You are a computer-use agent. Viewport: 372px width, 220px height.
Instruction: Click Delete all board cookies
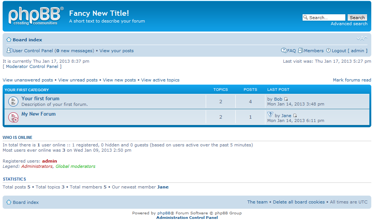[x=299, y=202]
